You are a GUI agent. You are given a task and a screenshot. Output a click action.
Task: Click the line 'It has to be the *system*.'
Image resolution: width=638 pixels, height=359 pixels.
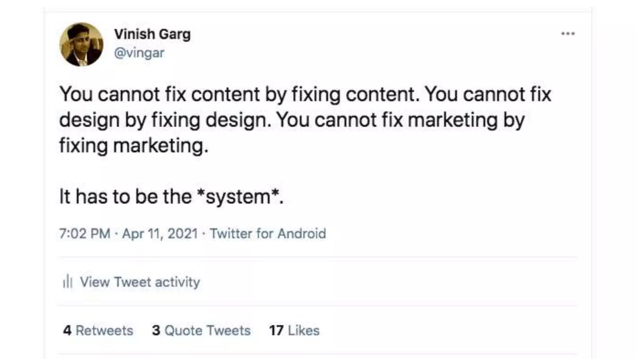171,197
